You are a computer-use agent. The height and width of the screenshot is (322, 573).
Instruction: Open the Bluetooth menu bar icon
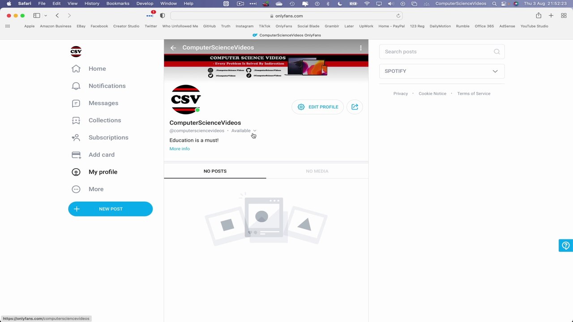(328, 4)
